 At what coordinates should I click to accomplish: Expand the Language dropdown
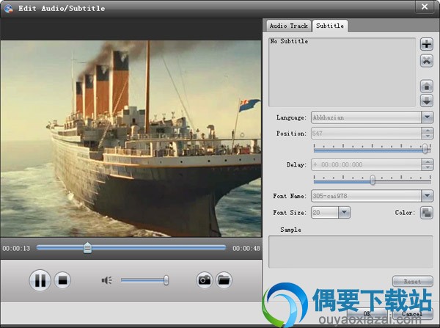[427, 117]
